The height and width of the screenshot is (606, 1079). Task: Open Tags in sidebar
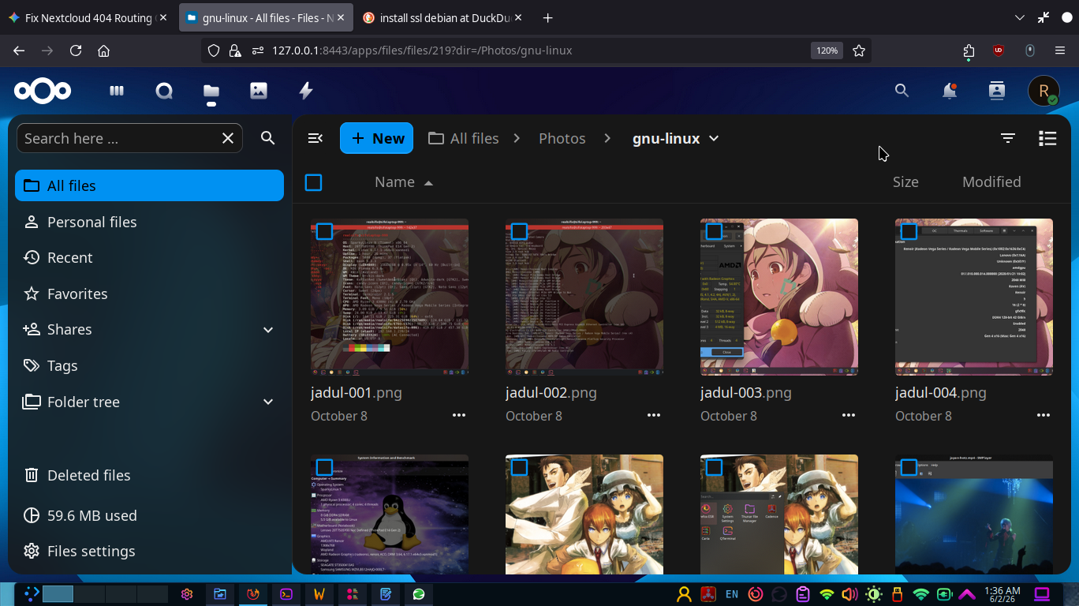[x=149, y=365]
